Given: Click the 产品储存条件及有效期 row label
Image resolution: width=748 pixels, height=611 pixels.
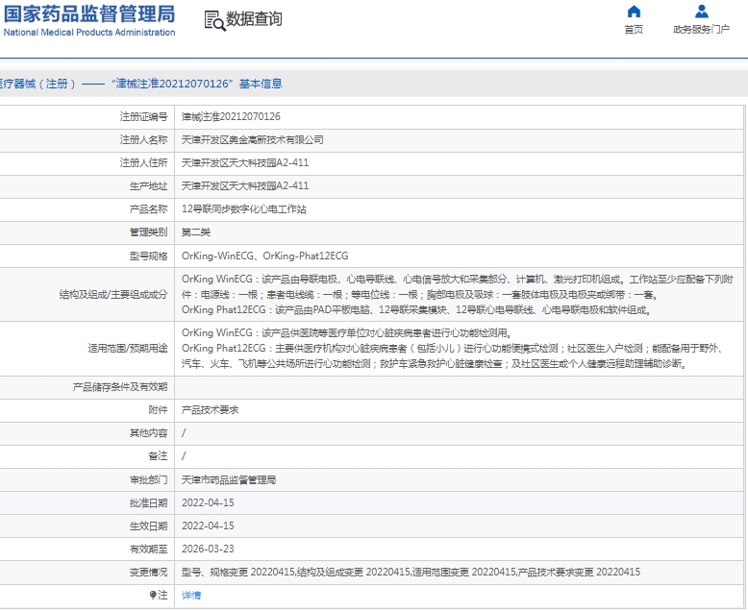Looking at the screenshot, I should click(x=120, y=387).
